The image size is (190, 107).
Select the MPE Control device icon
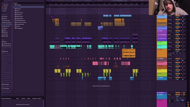pyautogui.click(x=16, y=16)
